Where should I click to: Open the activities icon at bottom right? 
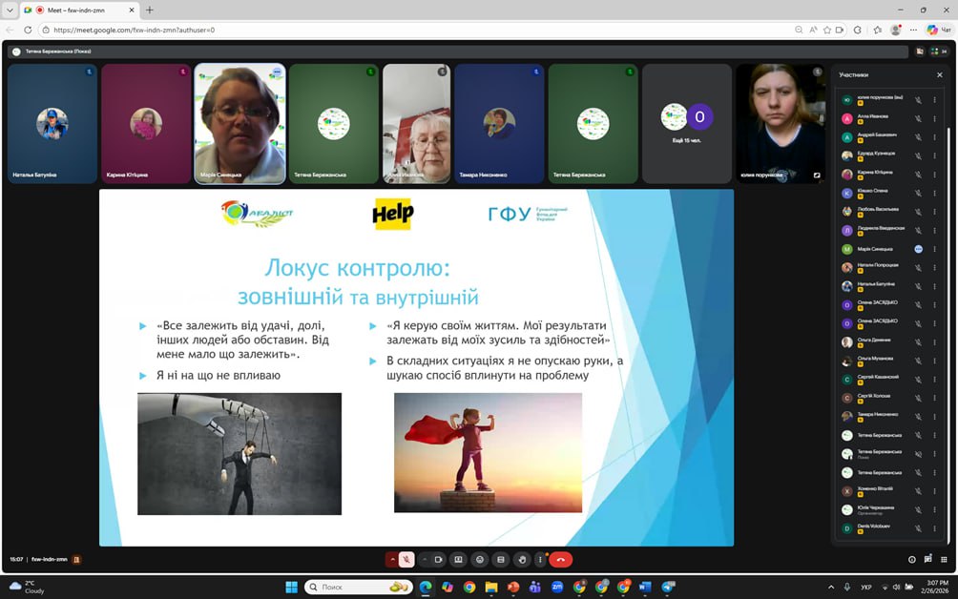[x=944, y=560]
